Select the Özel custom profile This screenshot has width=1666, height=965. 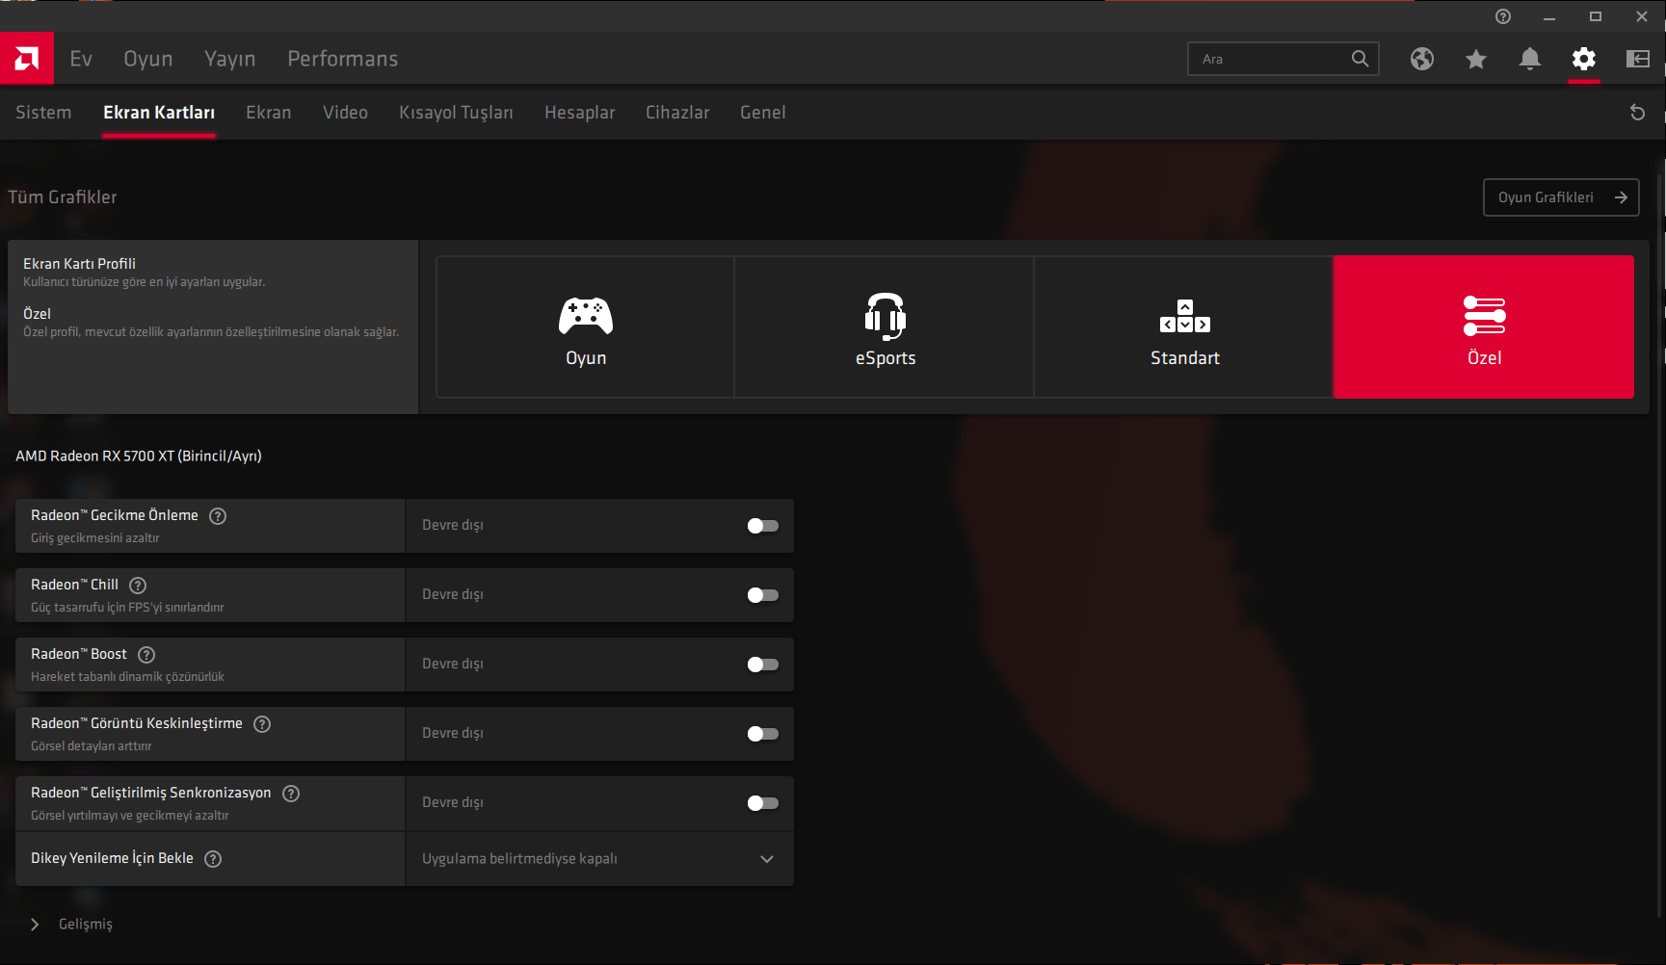click(1484, 326)
